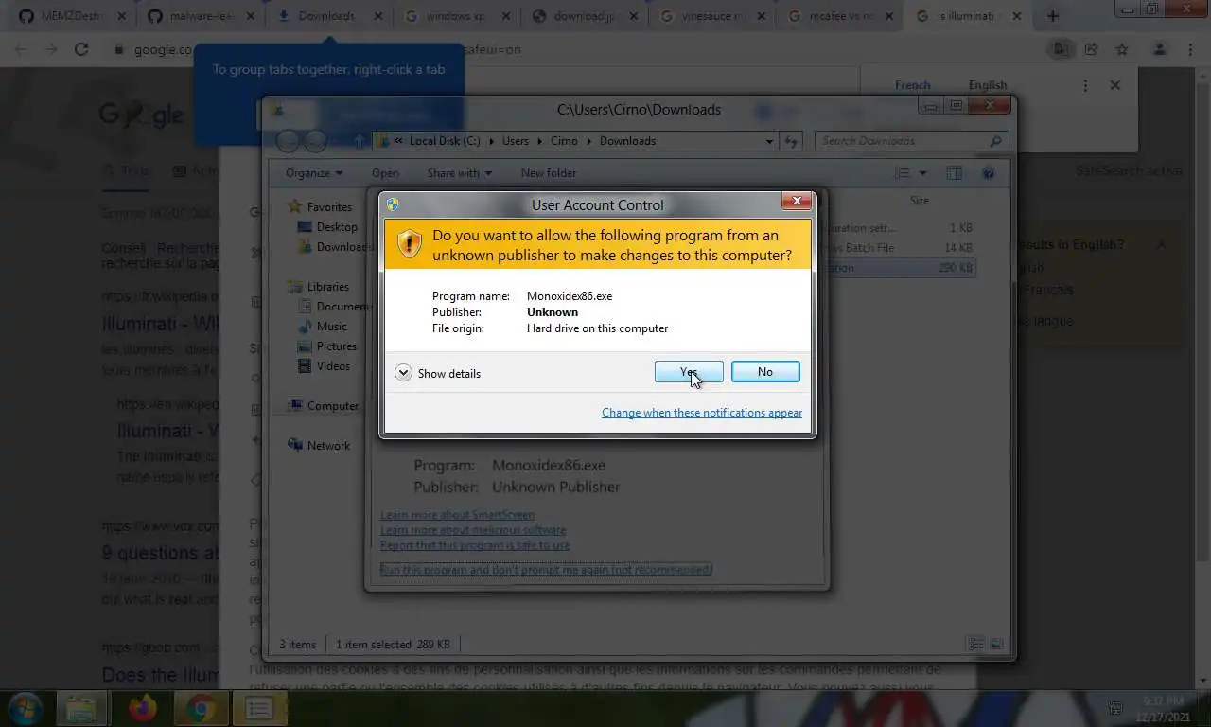Open view options dropdown arrow in Explorer
Image resolution: width=1211 pixels, height=727 pixels.
[922, 173]
